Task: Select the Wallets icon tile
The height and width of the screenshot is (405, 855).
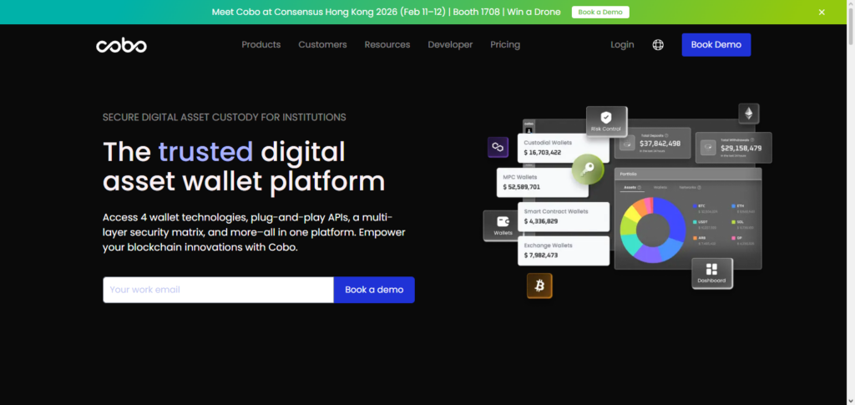Action: (503, 225)
